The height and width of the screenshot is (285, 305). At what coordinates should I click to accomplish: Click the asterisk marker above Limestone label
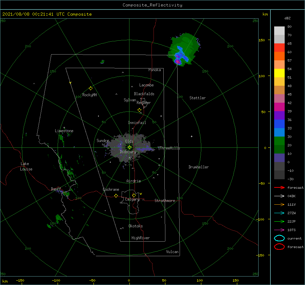click(64, 128)
